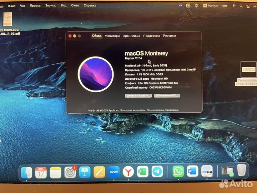Open the Лицензионное соглашение link
The width and height of the screenshot is (257, 193).
pyautogui.click(x=163, y=110)
